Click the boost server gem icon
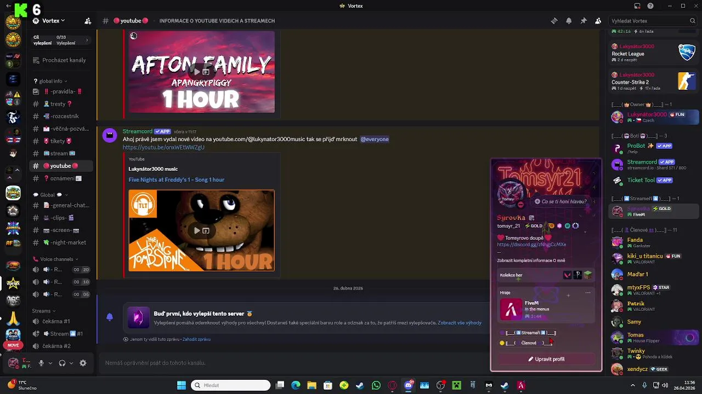 point(138,317)
